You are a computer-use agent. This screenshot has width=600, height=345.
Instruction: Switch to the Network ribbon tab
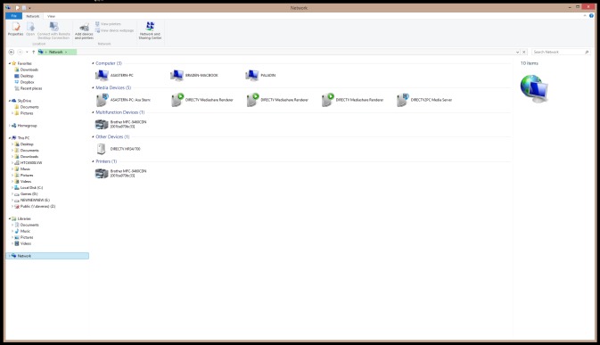click(x=32, y=16)
